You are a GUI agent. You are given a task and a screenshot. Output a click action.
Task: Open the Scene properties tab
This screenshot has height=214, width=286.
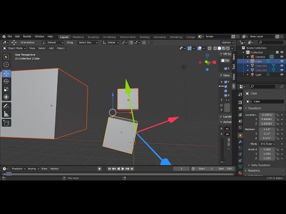point(240,121)
